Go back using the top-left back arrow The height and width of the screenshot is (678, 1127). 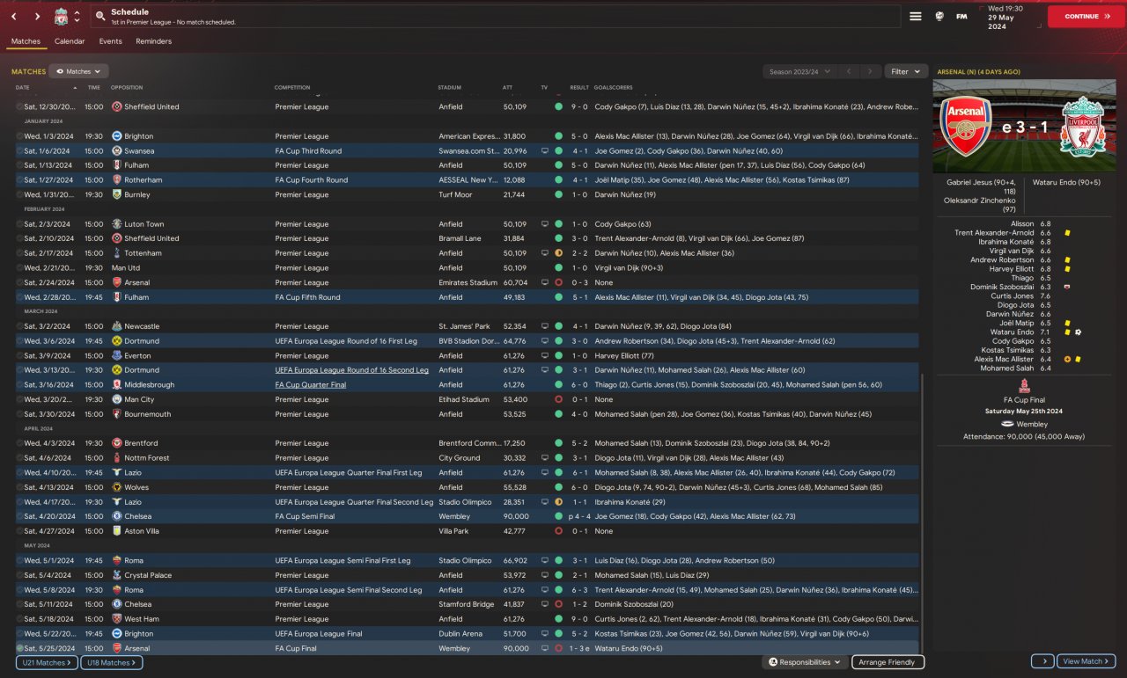pos(14,17)
